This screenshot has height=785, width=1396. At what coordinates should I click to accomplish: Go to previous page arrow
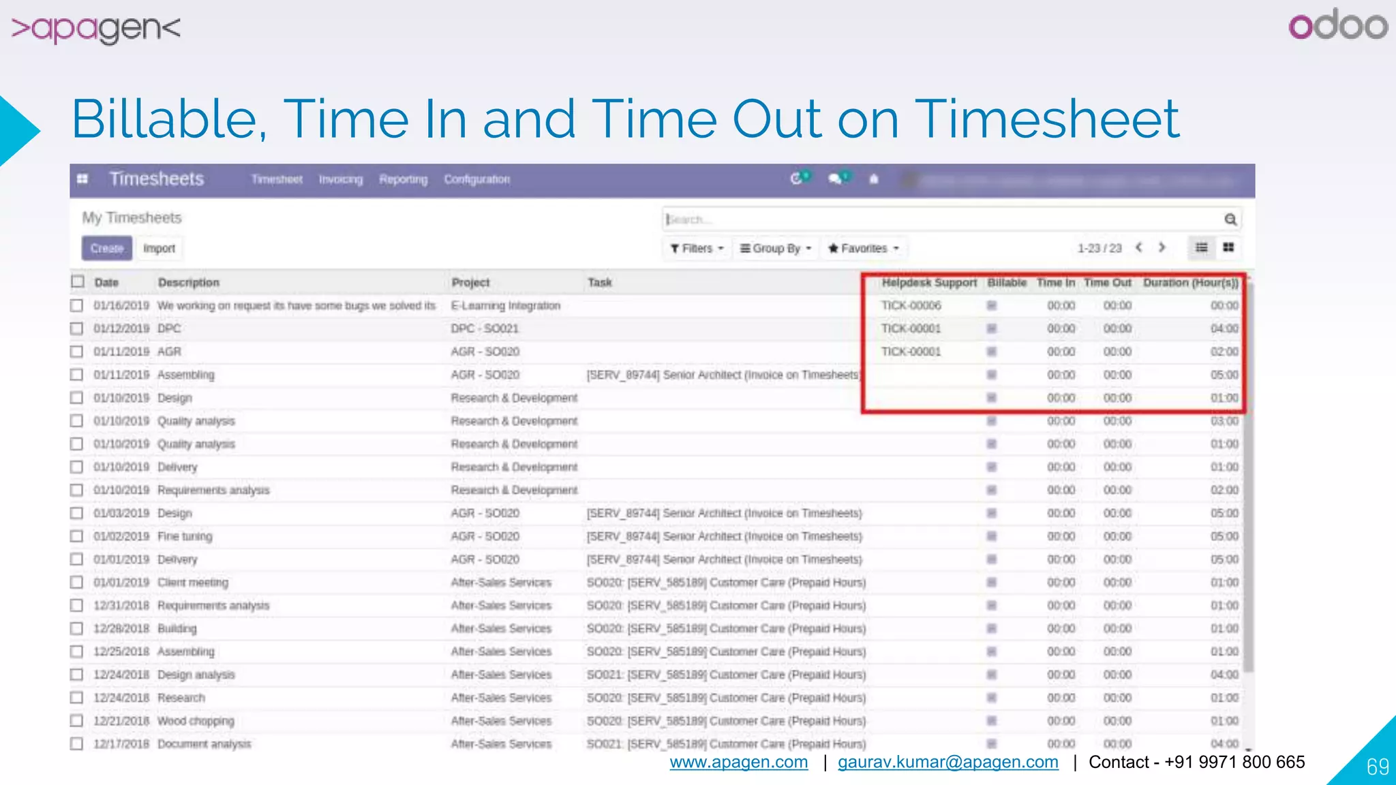[x=1139, y=247]
